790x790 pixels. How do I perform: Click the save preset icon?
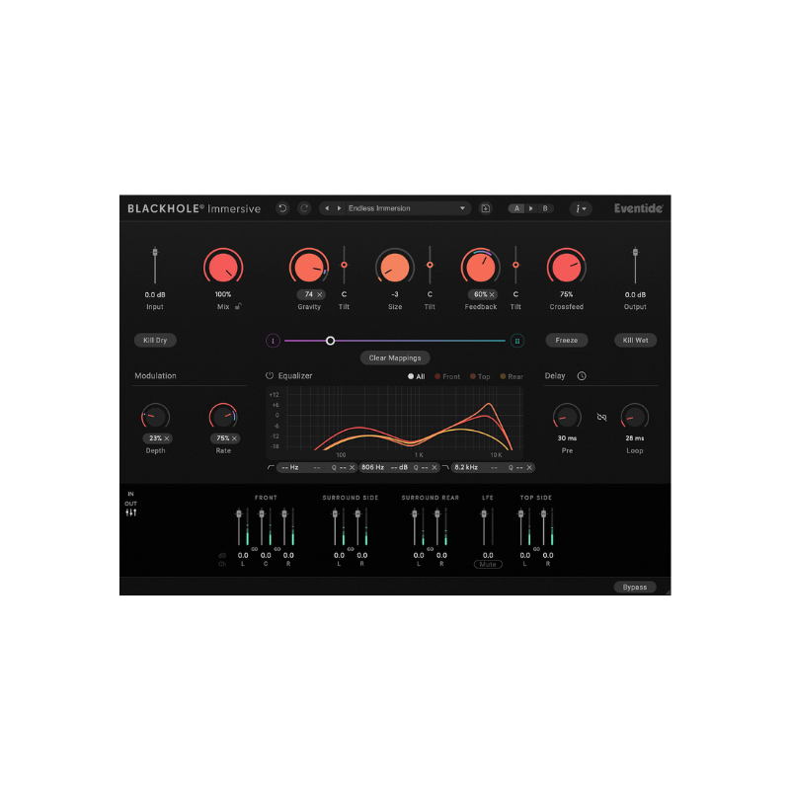pyautogui.click(x=484, y=207)
